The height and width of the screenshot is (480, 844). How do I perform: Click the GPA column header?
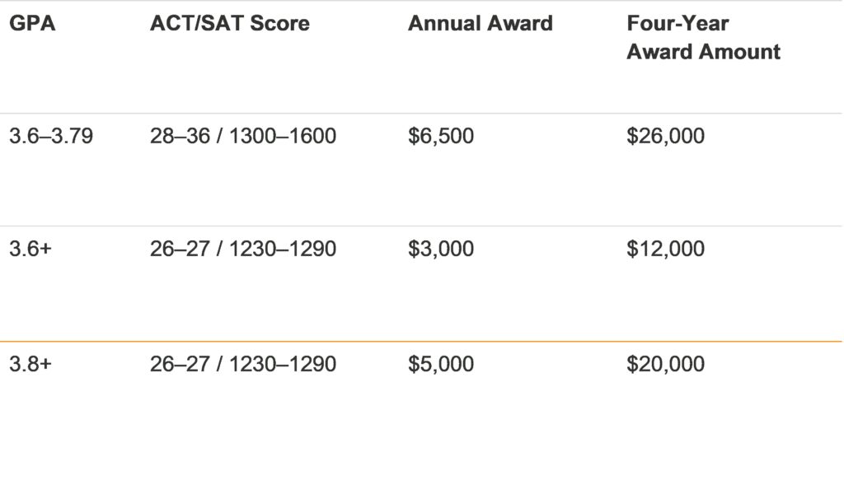tap(32, 23)
